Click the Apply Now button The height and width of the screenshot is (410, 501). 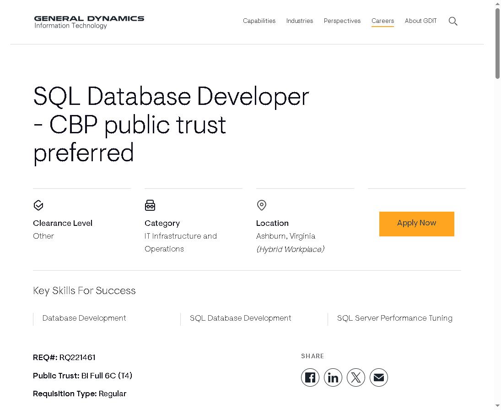[417, 224]
